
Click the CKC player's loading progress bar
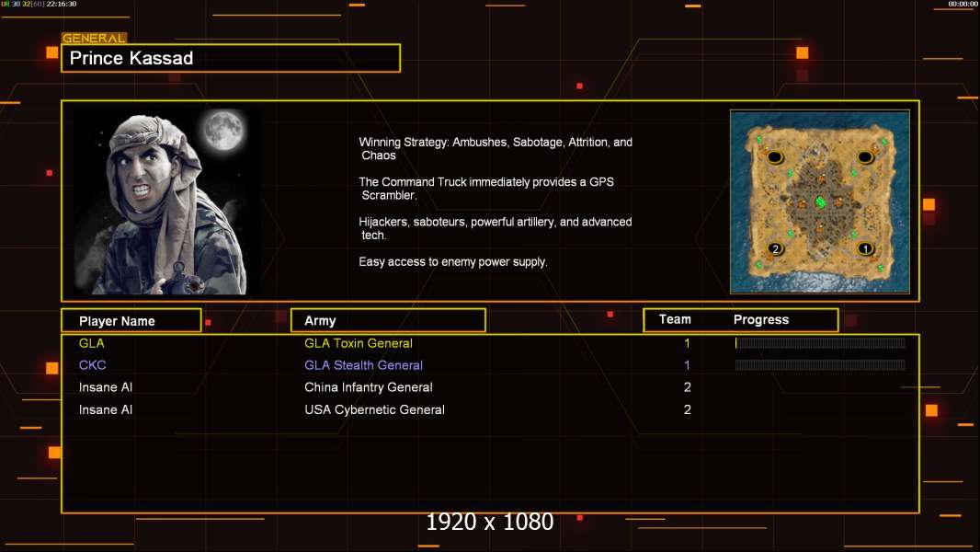820,365
